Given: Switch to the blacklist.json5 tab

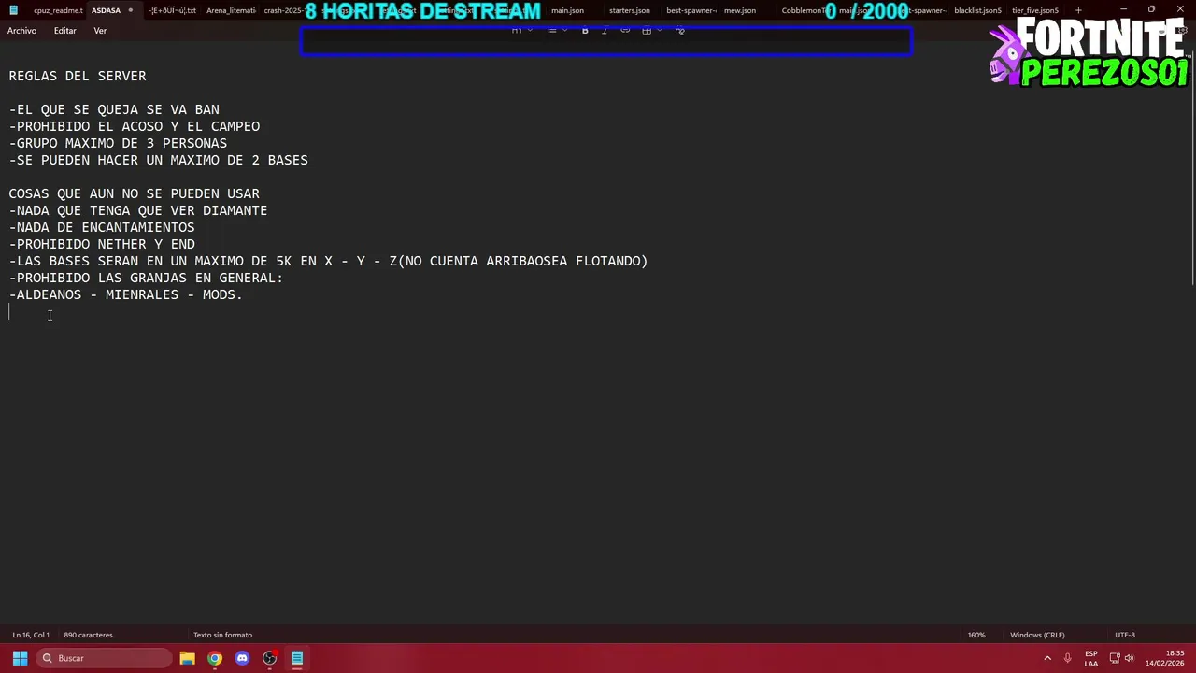Looking at the screenshot, I should [977, 10].
